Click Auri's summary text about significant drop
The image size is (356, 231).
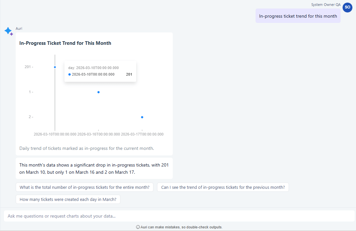[94, 169]
